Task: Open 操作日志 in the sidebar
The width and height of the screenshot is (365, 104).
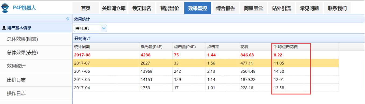Action: point(36,94)
